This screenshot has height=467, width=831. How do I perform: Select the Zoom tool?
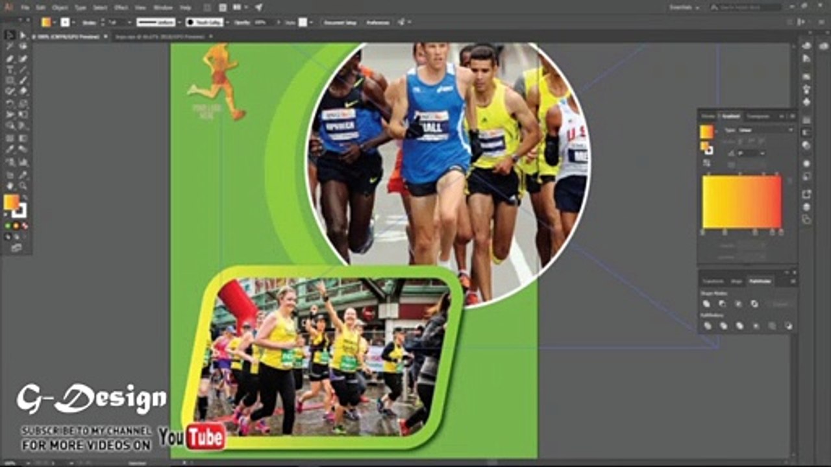(23, 186)
